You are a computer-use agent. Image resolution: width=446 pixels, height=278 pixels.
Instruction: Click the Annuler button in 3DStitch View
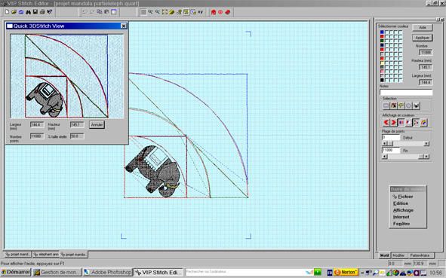click(x=97, y=124)
